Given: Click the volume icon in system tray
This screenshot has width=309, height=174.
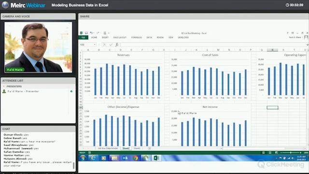Looking at the screenshot, I should click(x=293, y=158).
